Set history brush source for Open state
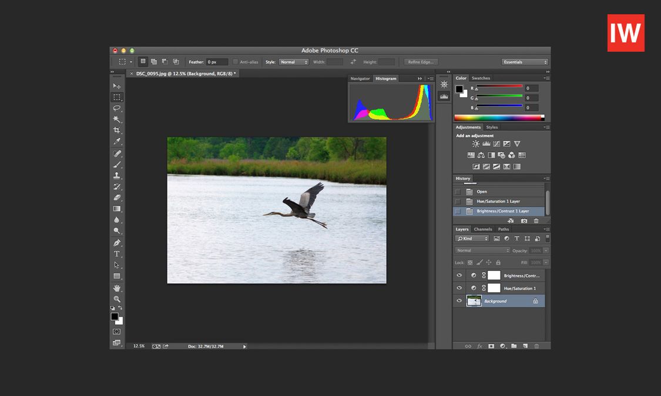 tap(458, 191)
